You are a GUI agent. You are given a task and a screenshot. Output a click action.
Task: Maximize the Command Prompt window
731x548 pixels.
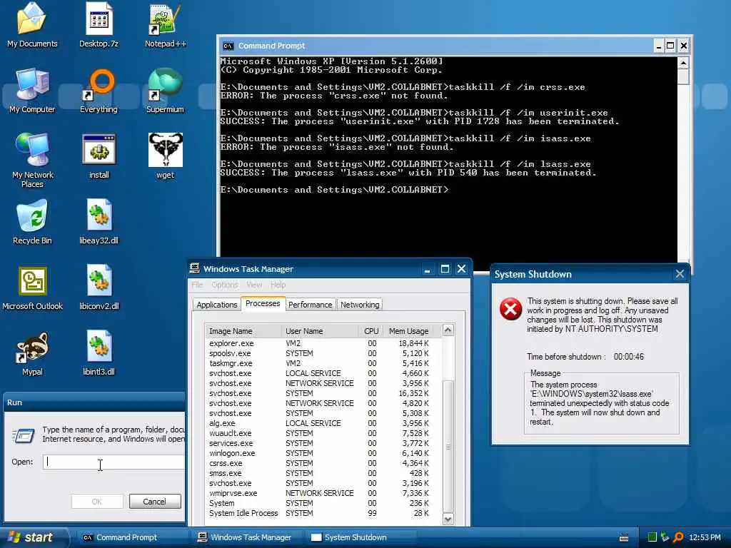point(670,46)
